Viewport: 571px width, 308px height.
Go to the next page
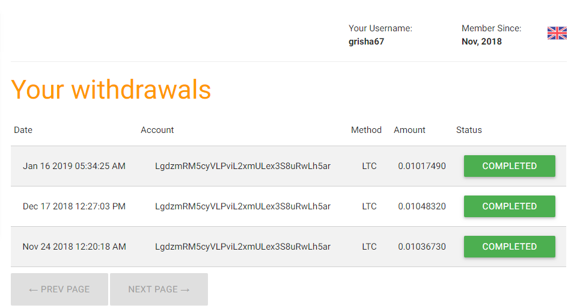pos(159,289)
